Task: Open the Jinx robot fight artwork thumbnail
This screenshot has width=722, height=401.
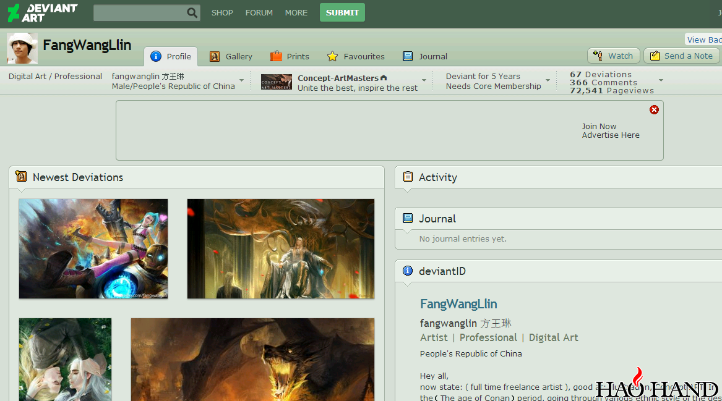Action: click(x=93, y=249)
